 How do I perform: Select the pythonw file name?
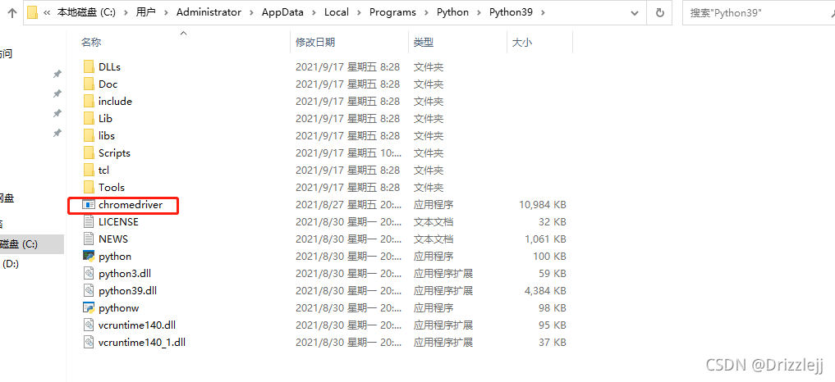[119, 307]
